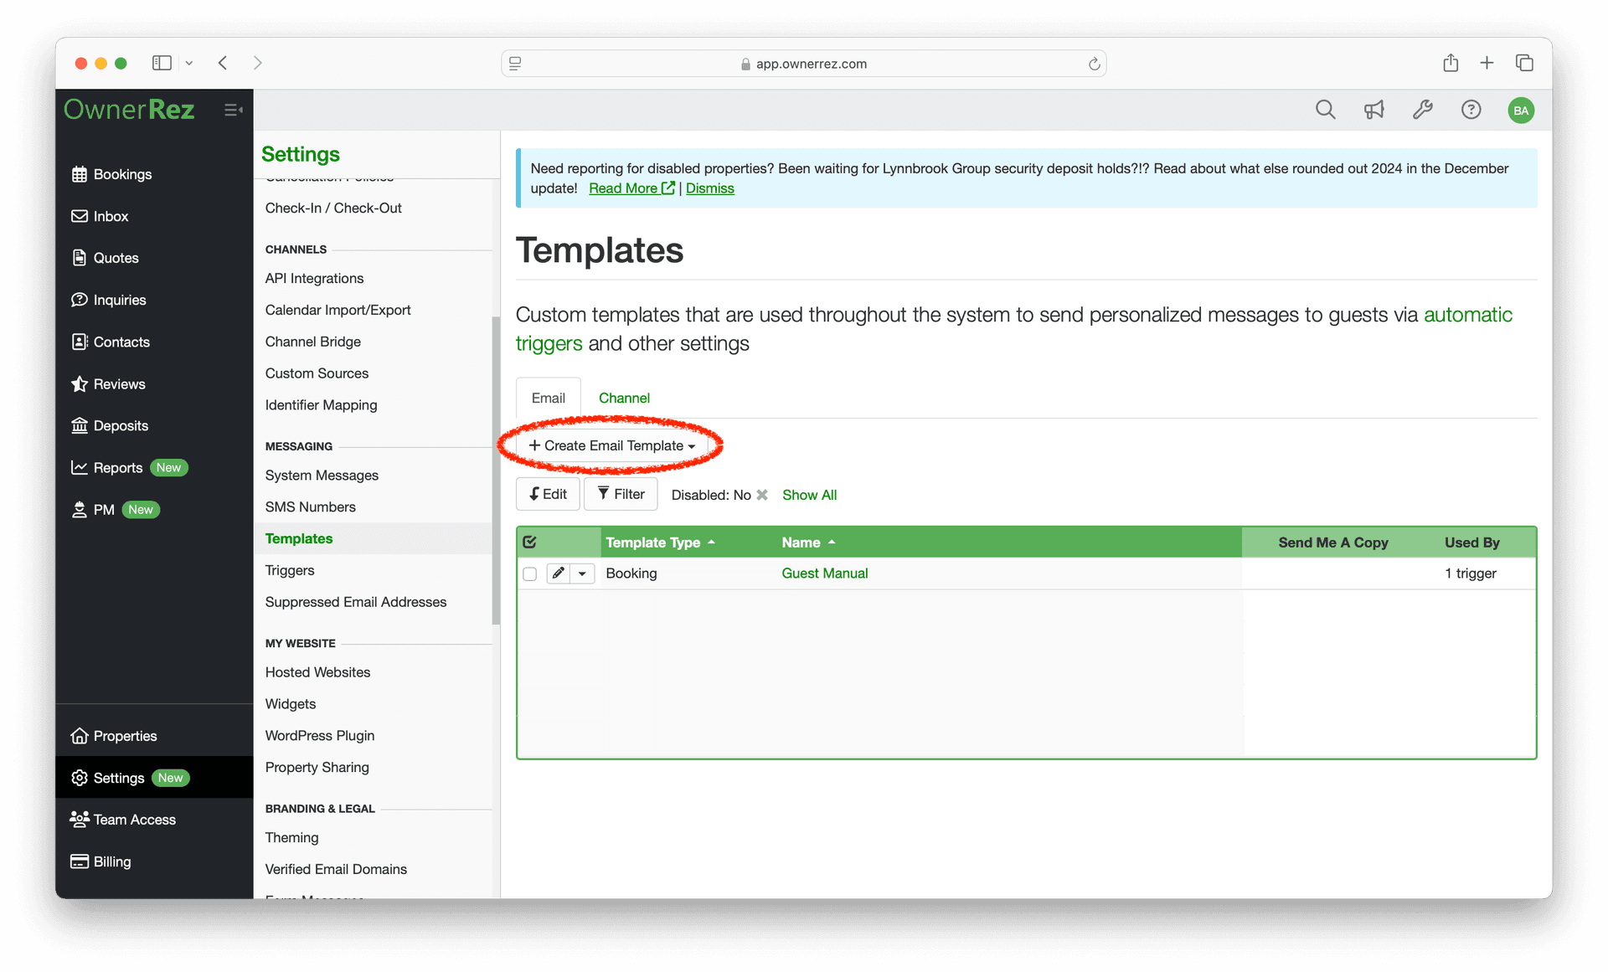The height and width of the screenshot is (972, 1608).
Task: Remove the Disabled: No filter
Action: pyautogui.click(x=762, y=495)
